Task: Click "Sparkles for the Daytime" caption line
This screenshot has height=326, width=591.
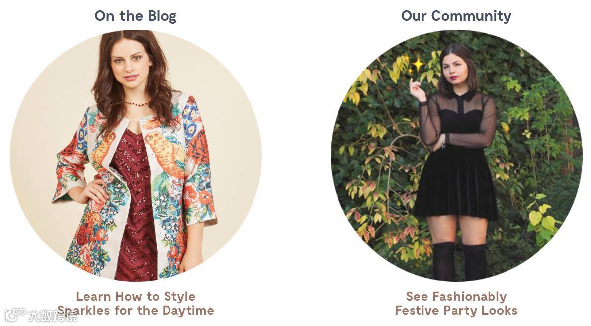Action: pyautogui.click(x=136, y=311)
